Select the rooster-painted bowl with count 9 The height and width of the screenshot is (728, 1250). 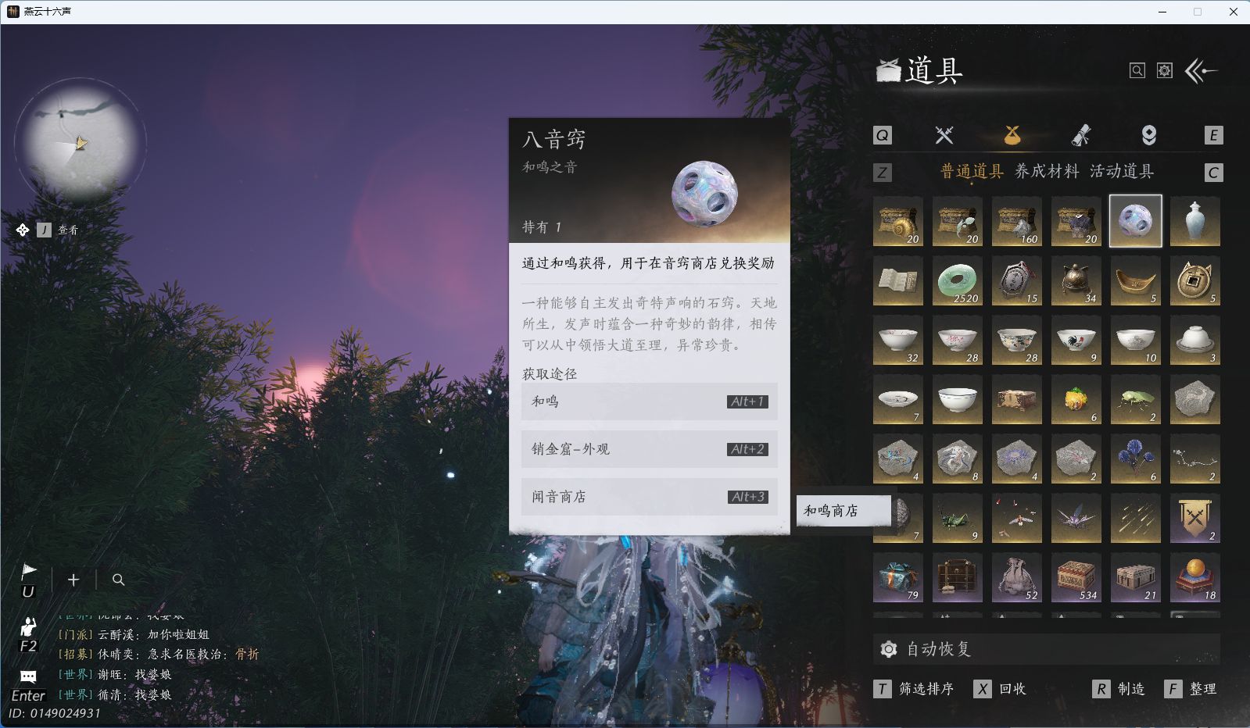(1076, 340)
